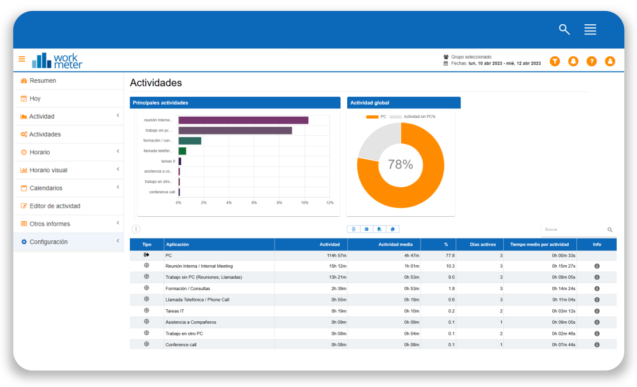This screenshot has width=637, height=387.
Task: Go to Resumen in the sidebar
Action: [42, 81]
